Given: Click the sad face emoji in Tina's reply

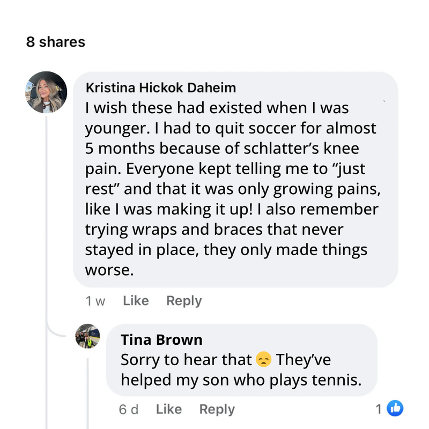Looking at the screenshot, I should click(x=263, y=359).
